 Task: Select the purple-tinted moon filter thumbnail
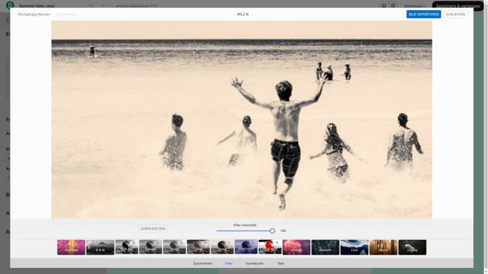pyautogui.click(x=246, y=248)
